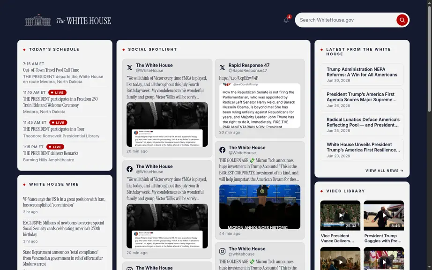Open President delivers Remarks schedule entry
The width and height of the screenshot is (432, 270).
coord(51,153)
